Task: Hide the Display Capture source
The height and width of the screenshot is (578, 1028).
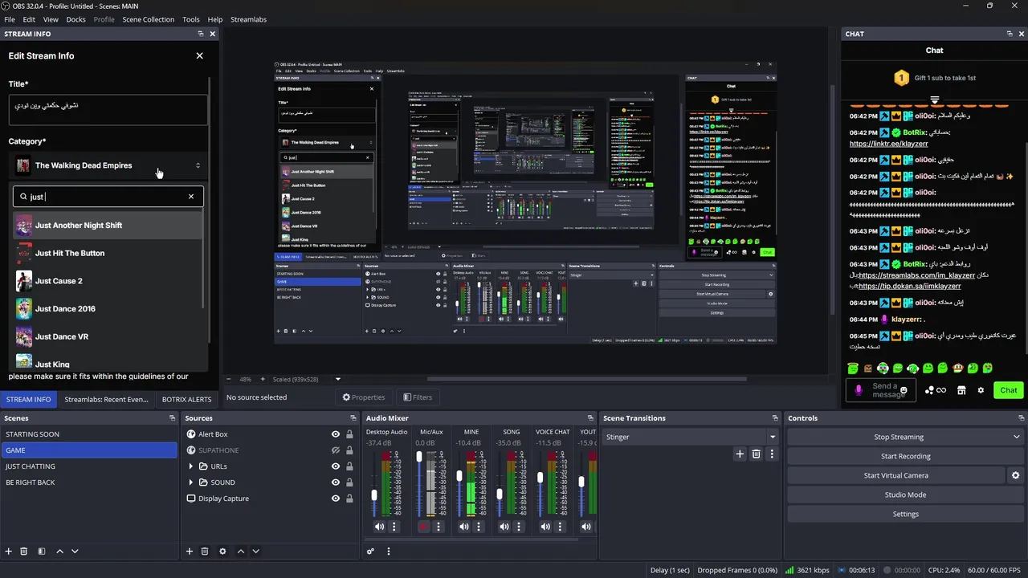Action: (336, 499)
